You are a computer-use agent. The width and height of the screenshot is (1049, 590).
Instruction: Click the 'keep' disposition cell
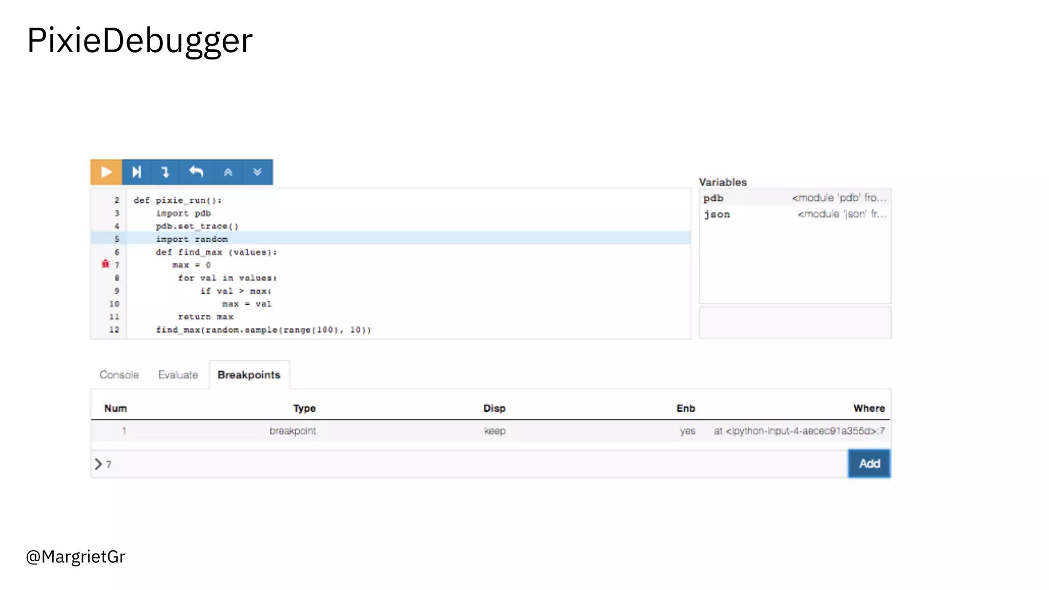pos(495,431)
